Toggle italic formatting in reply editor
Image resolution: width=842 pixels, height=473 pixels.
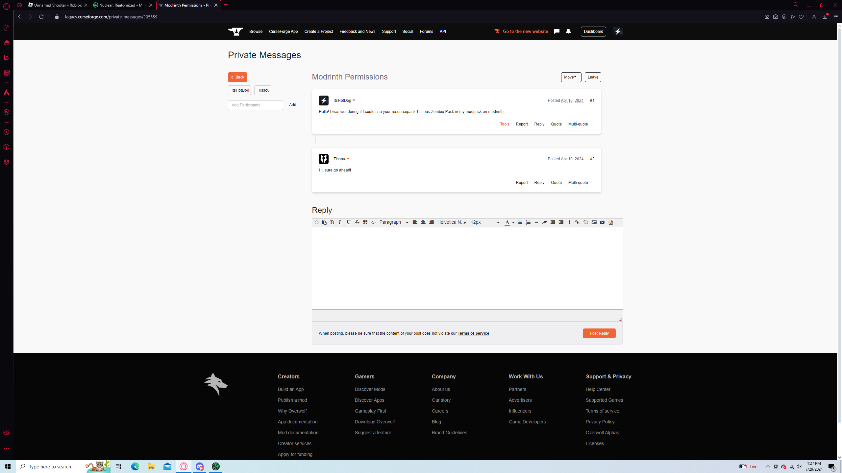[x=340, y=222]
